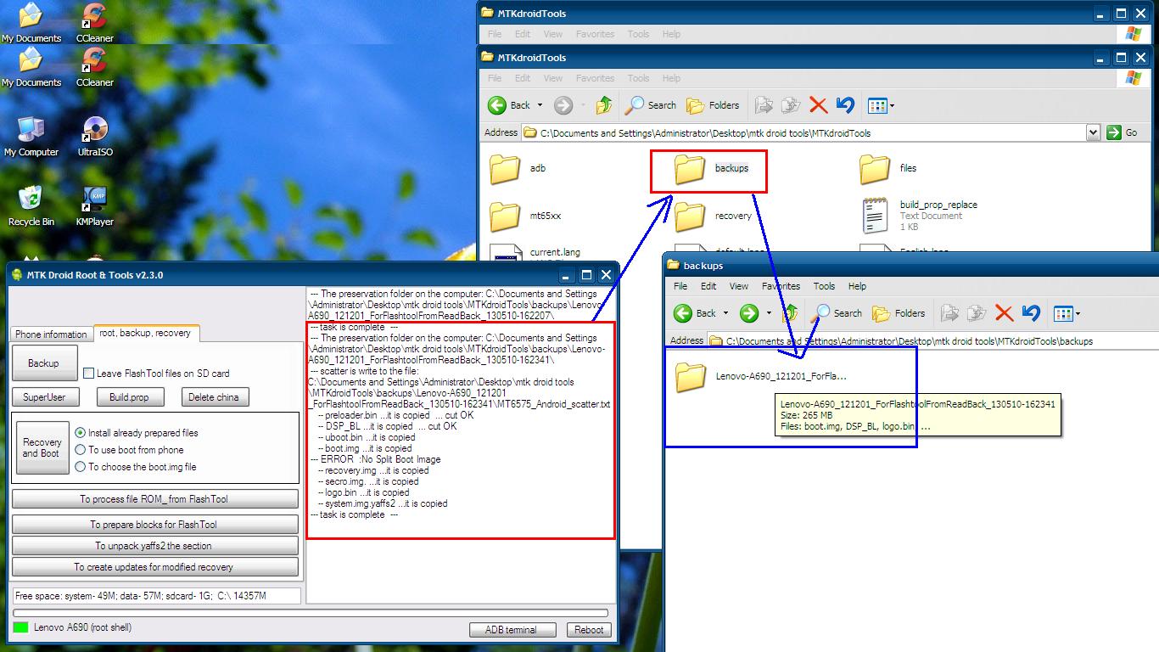Open My Computer desktop icon

click(31, 137)
